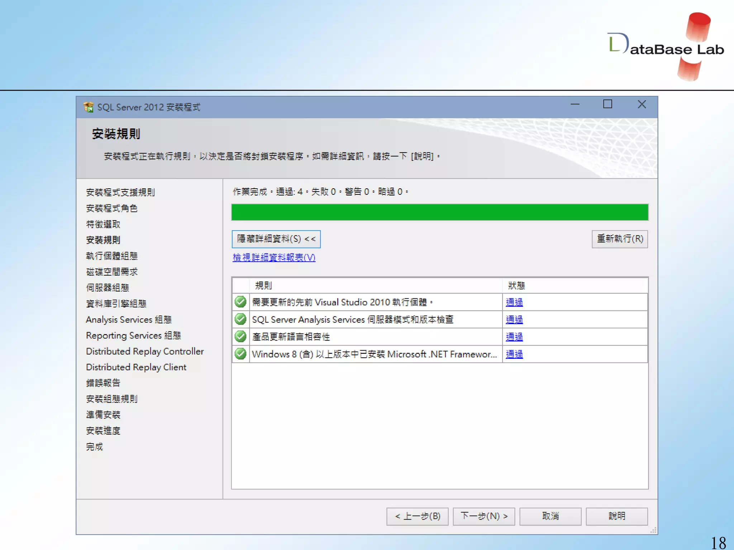The height and width of the screenshot is (550, 734).
Task: Click rule text 需要更新的先前 Visual Studio 2010 執行個體
Action: 342,302
